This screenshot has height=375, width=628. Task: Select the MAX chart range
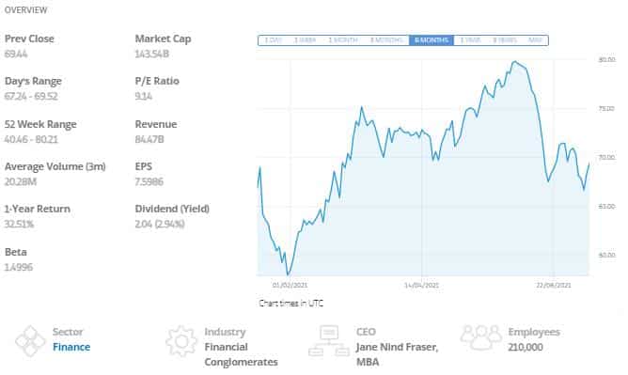535,40
